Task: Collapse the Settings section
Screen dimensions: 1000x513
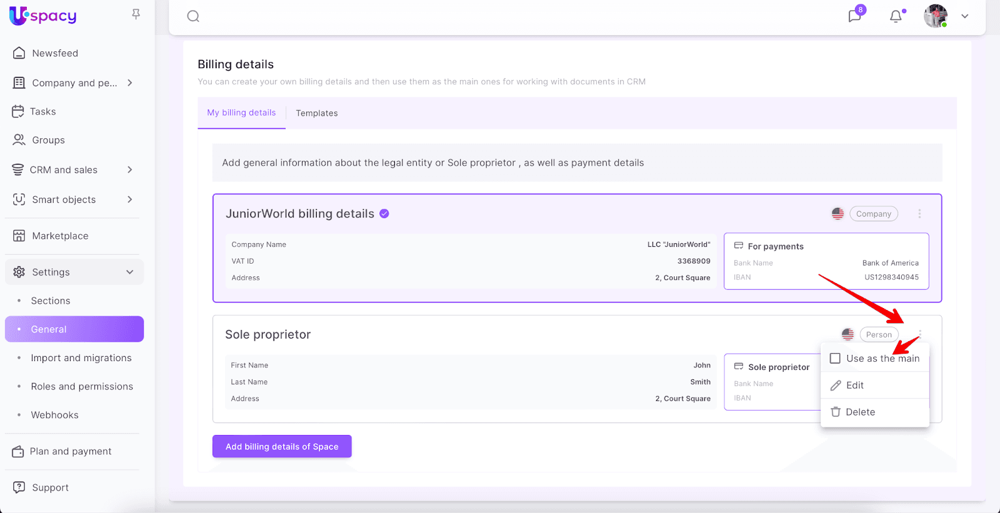Action: [x=130, y=272]
